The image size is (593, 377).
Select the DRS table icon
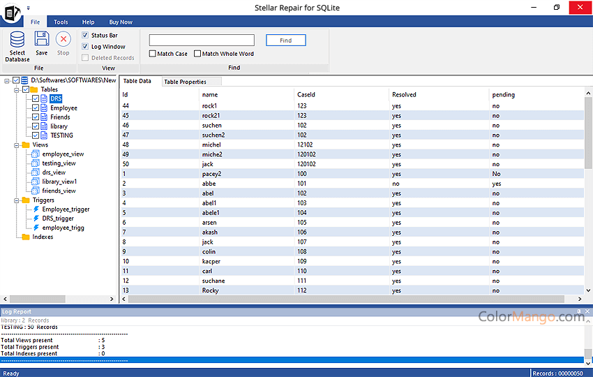click(45, 99)
